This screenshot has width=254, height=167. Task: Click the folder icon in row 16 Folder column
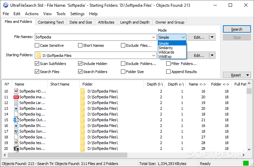[x=82, y=126]
